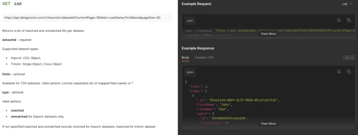The height and width of the screenshot is (135, 358).
Task: Select the curl language label
Action: click(x=190, y=21)
